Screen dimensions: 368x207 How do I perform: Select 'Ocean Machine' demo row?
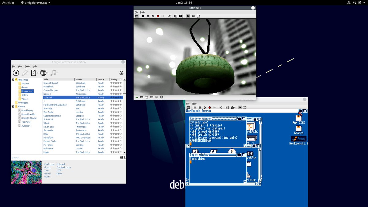click(x=83, y=90)
